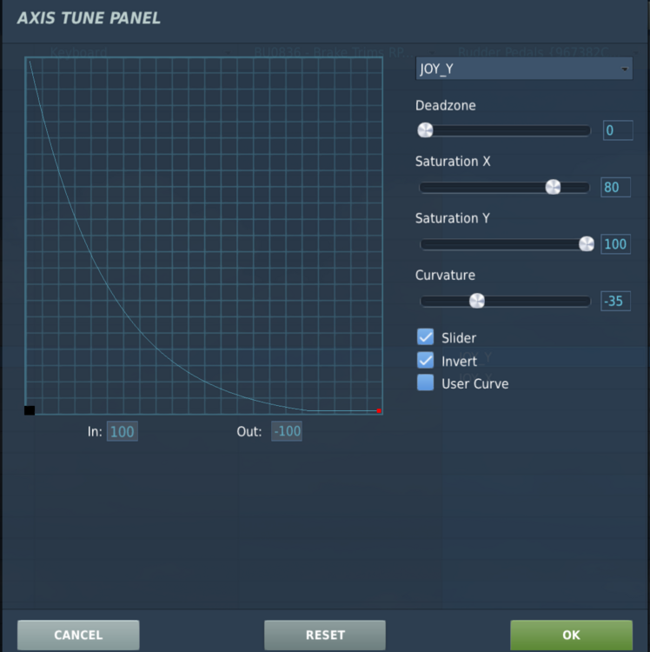
Task: Click the Deadzone value field
Action: point(618,130)
